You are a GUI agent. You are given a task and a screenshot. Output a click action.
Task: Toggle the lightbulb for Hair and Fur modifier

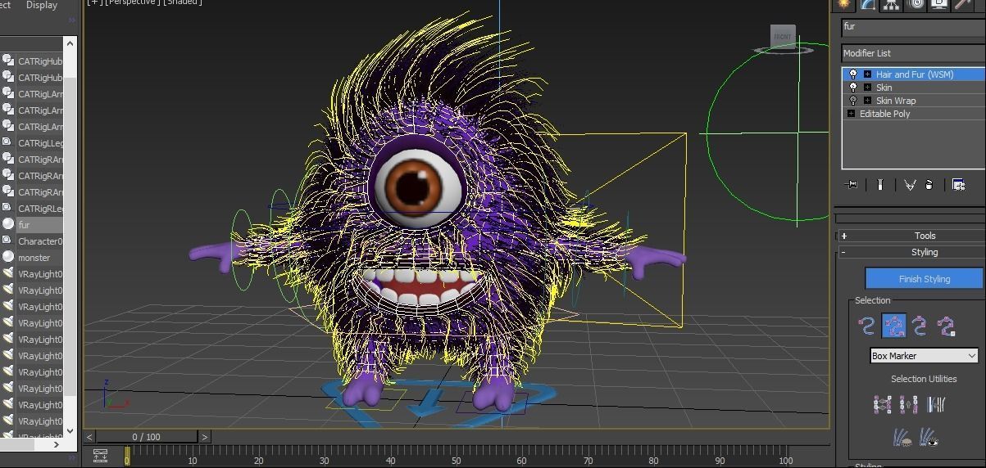(853, 74)
